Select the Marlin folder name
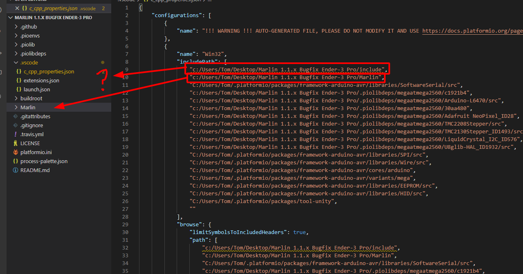The image size is (523, 274). tap(28, 107)
